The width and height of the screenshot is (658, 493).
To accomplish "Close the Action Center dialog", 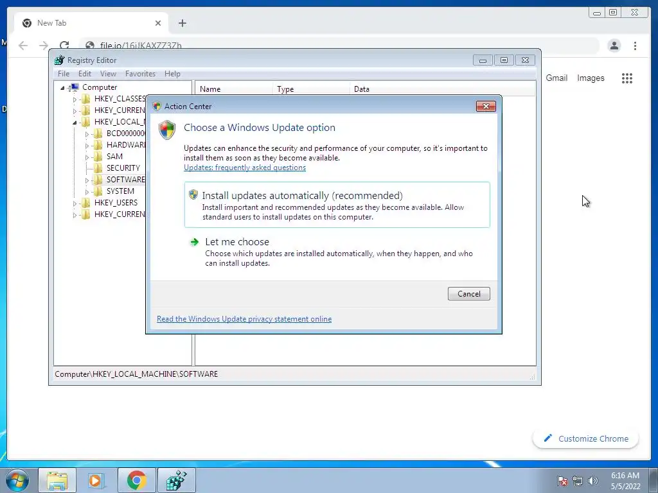I will [486, 107].
